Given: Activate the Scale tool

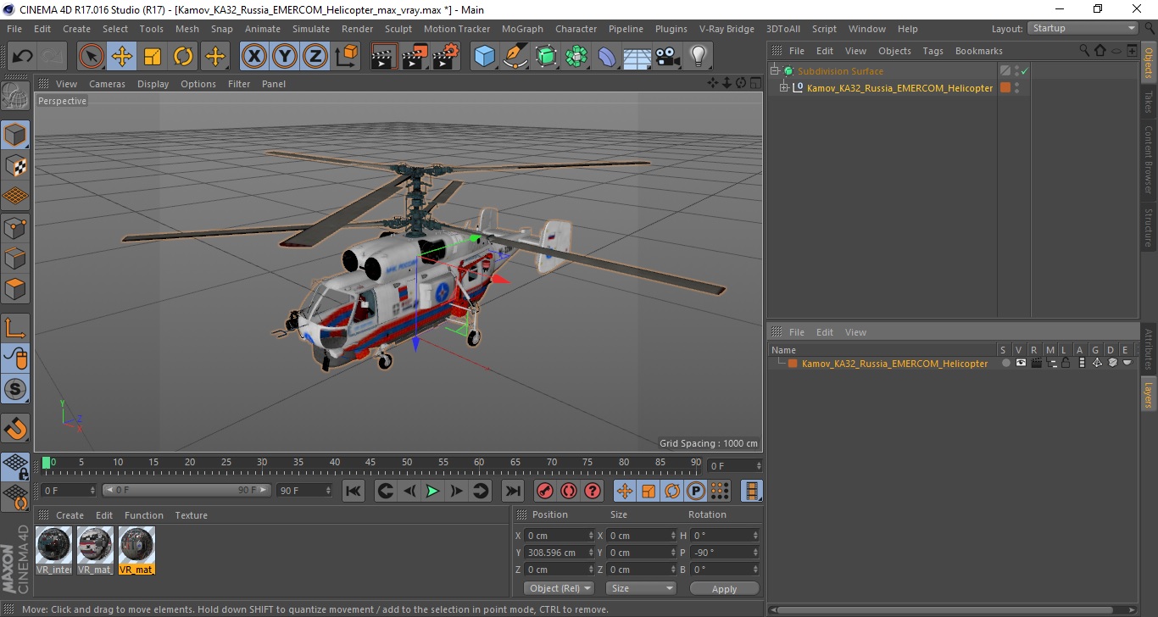Looking at the screenshot, I should click(x=153, y=57).
